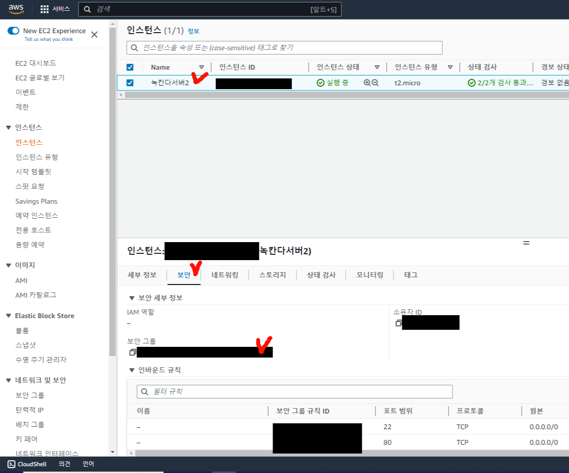The width and height of the screenshot is (569, 473).
Task: Open the 서비스 grid menu
Action: click(x=55, y=9)
